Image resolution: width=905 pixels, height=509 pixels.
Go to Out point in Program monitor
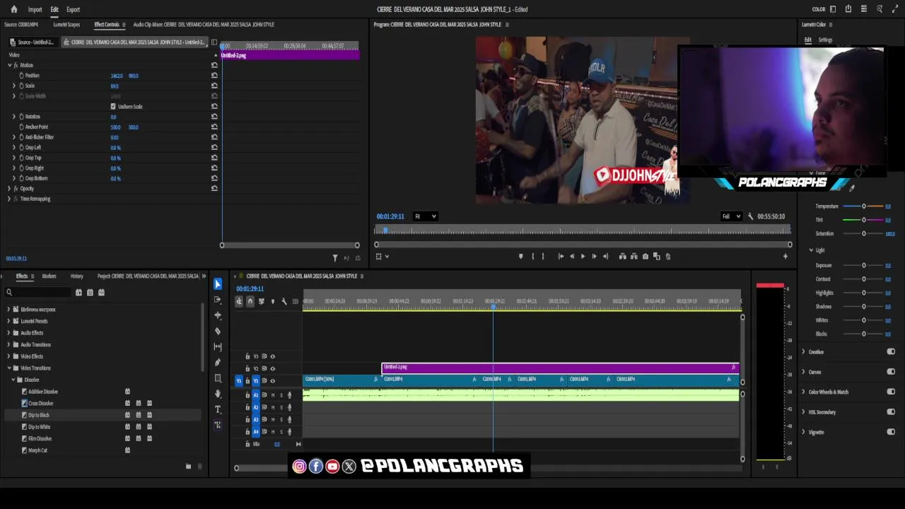click(x=605, y=257)
